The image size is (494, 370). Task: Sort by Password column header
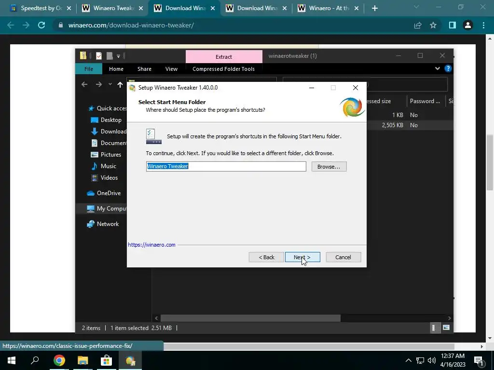click(426, 101)
